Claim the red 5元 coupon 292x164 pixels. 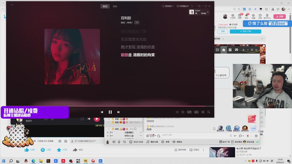[x=251, y=119]
